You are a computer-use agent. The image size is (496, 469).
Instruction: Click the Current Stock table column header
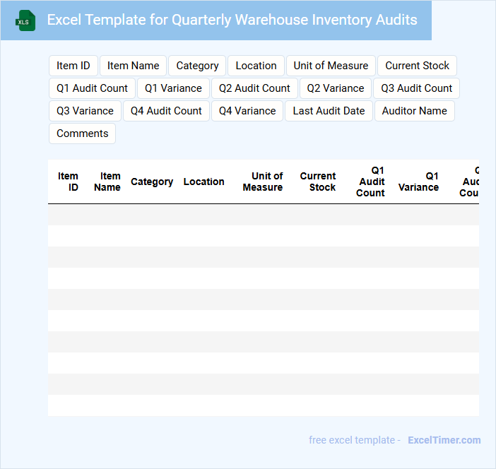click(318, 182)
